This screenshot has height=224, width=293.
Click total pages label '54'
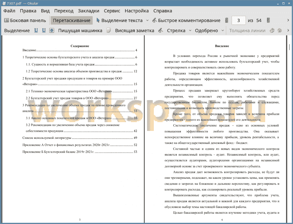click(x=259, y=21)
